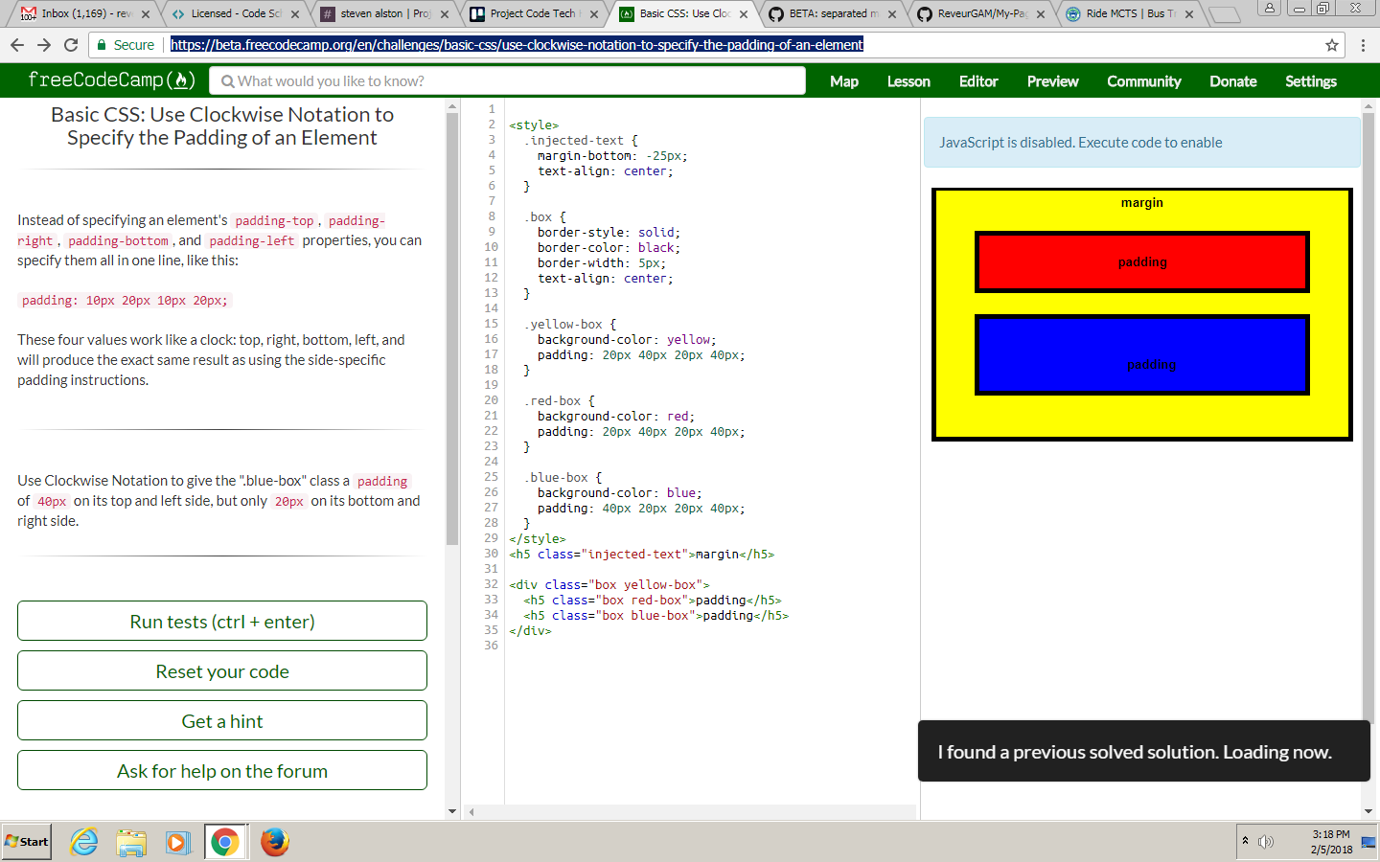Show hidden system tray icons
1380x862 pixels.
click(1245, 841)
